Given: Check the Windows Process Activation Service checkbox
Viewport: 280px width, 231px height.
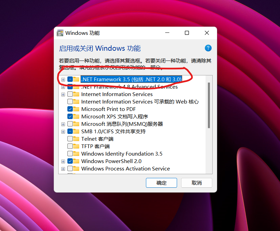Looking at the screenshot, I should [x=70, y=168].
